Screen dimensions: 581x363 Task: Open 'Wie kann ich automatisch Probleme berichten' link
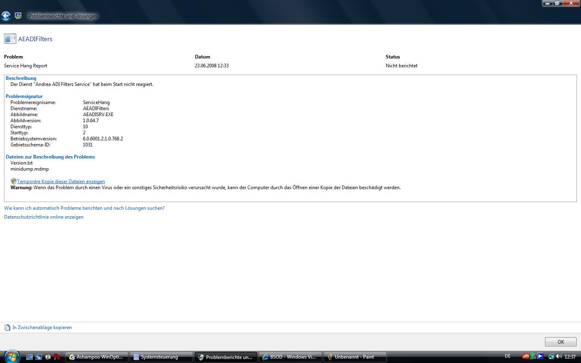[x=84, y=208]
